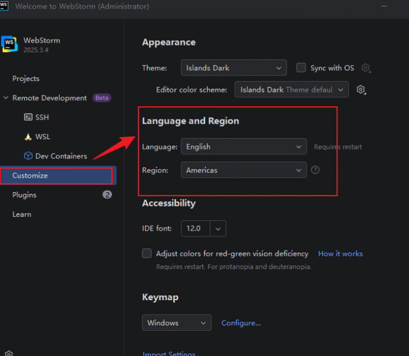Click the WebStorm version 2025.3.4 text
The height and width of the screenshot is (356, 409).
(x=36, y=50)
